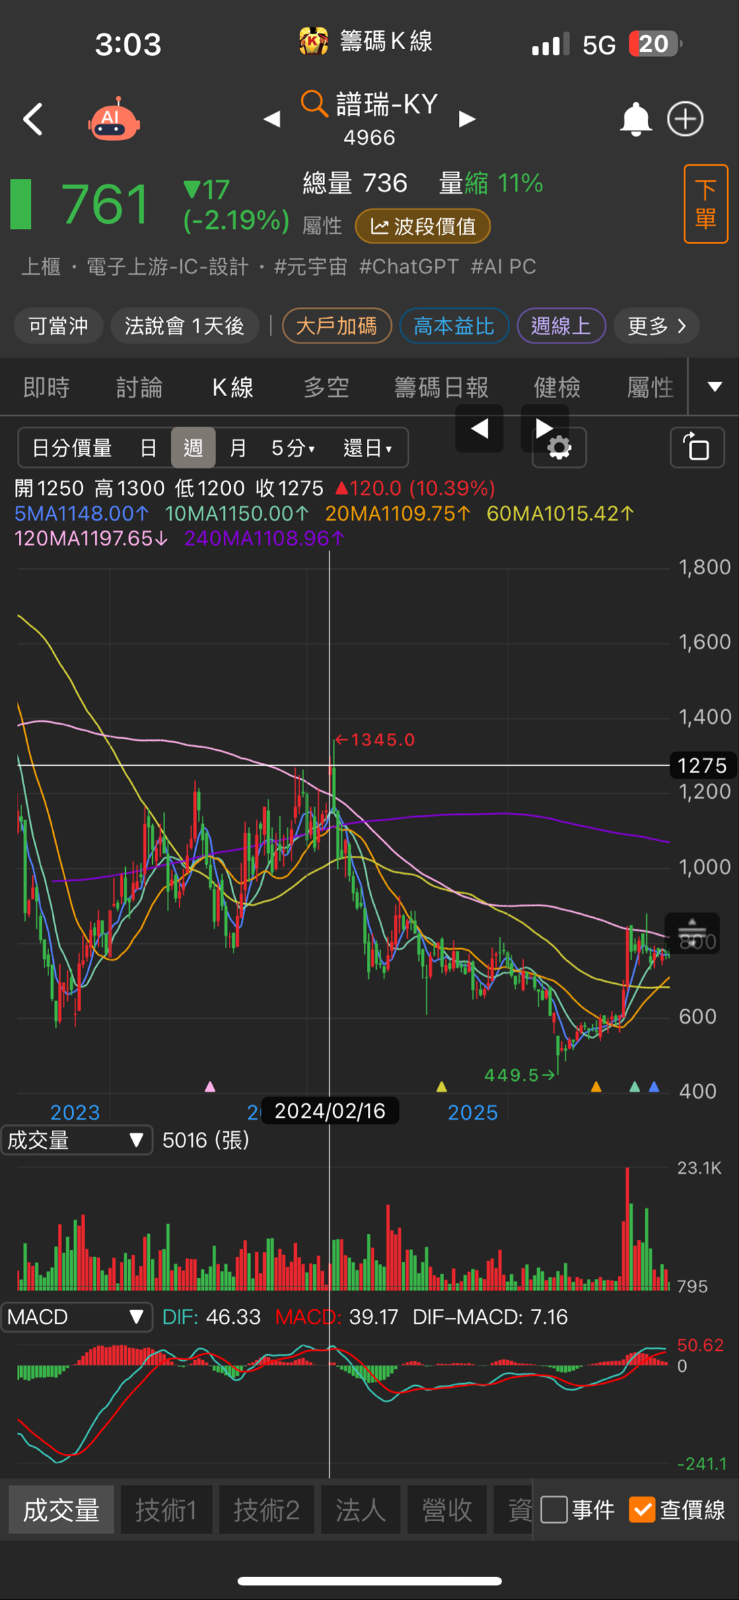Open 籌碼日報 tab

coord(442,387)
